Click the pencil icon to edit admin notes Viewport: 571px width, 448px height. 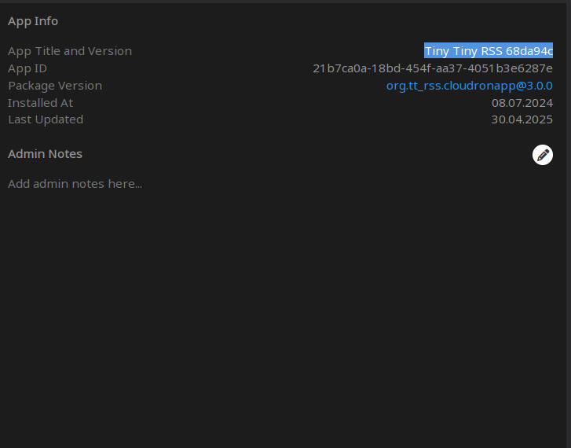[x=543, y=155]
